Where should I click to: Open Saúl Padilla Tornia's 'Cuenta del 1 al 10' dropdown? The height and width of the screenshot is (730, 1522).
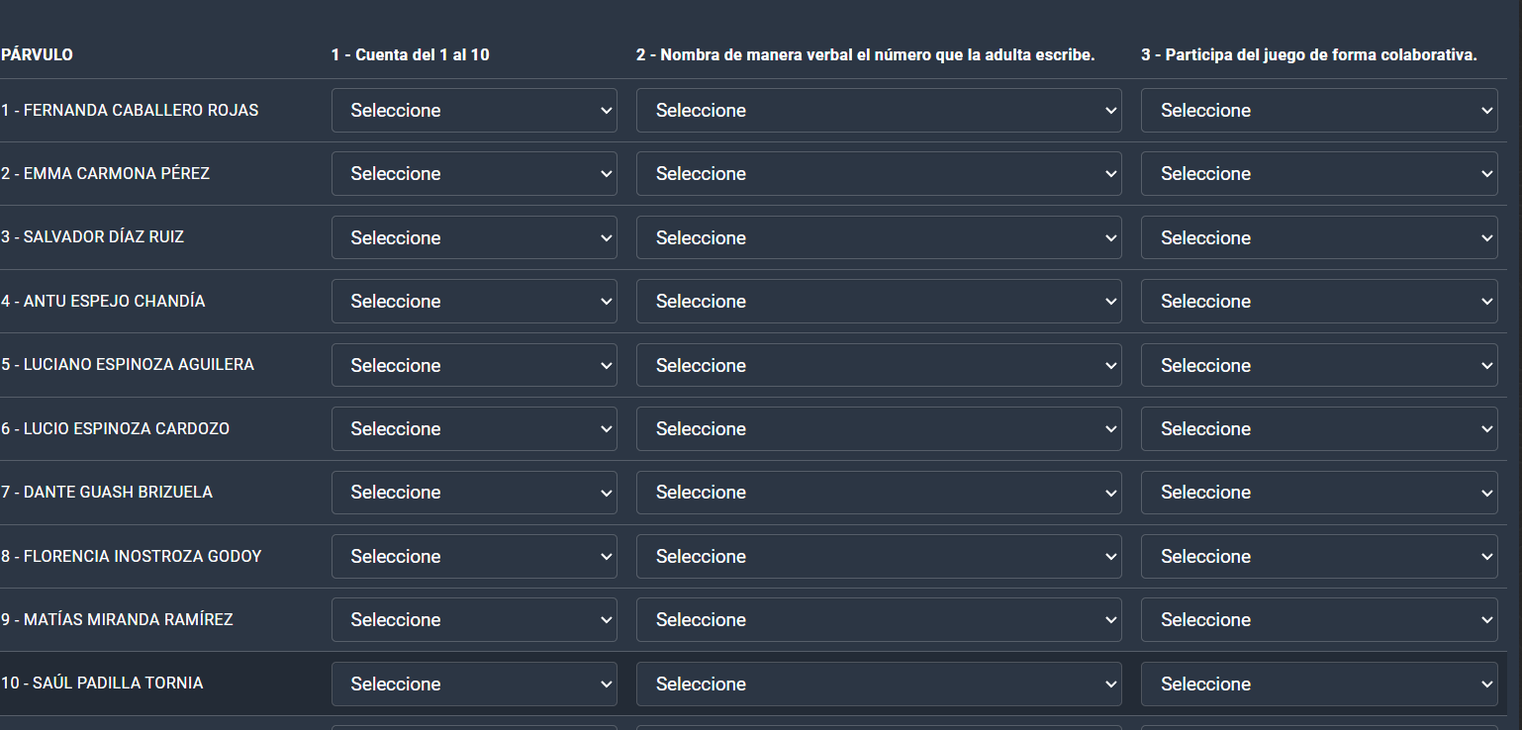coord(473,684)
